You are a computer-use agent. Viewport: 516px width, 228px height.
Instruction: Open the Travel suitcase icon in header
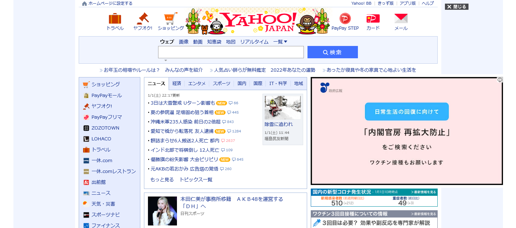point(115,18)
